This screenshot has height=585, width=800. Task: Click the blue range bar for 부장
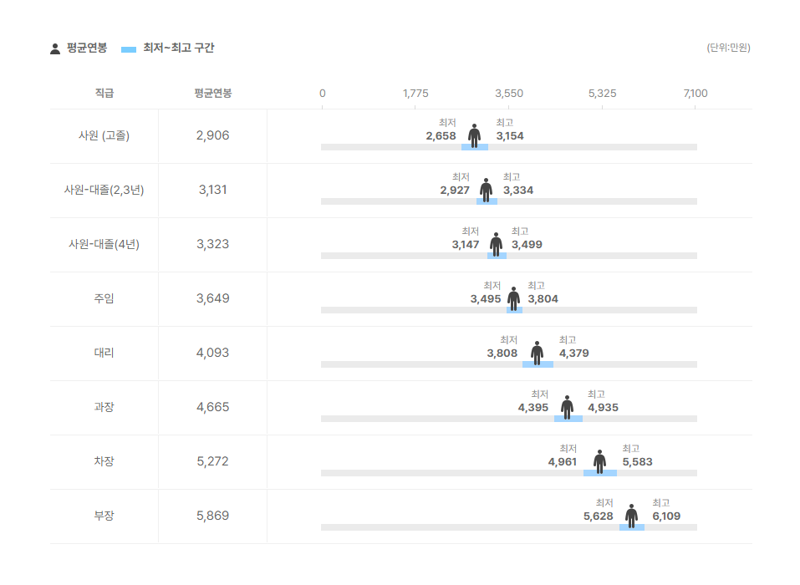632,527
